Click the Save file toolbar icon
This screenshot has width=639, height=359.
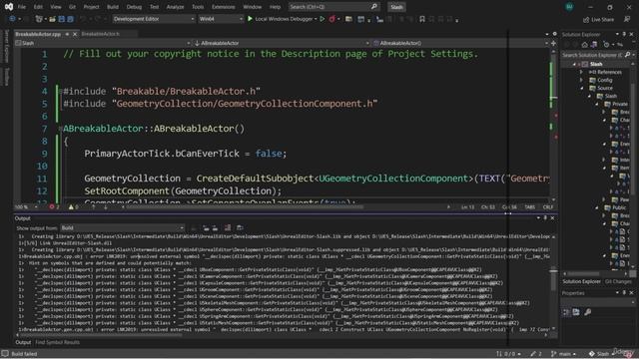[62, 19]
